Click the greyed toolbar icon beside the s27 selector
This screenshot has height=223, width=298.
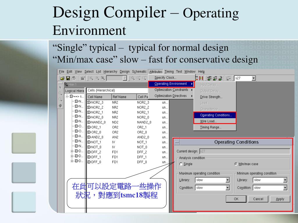click(228, 78)
